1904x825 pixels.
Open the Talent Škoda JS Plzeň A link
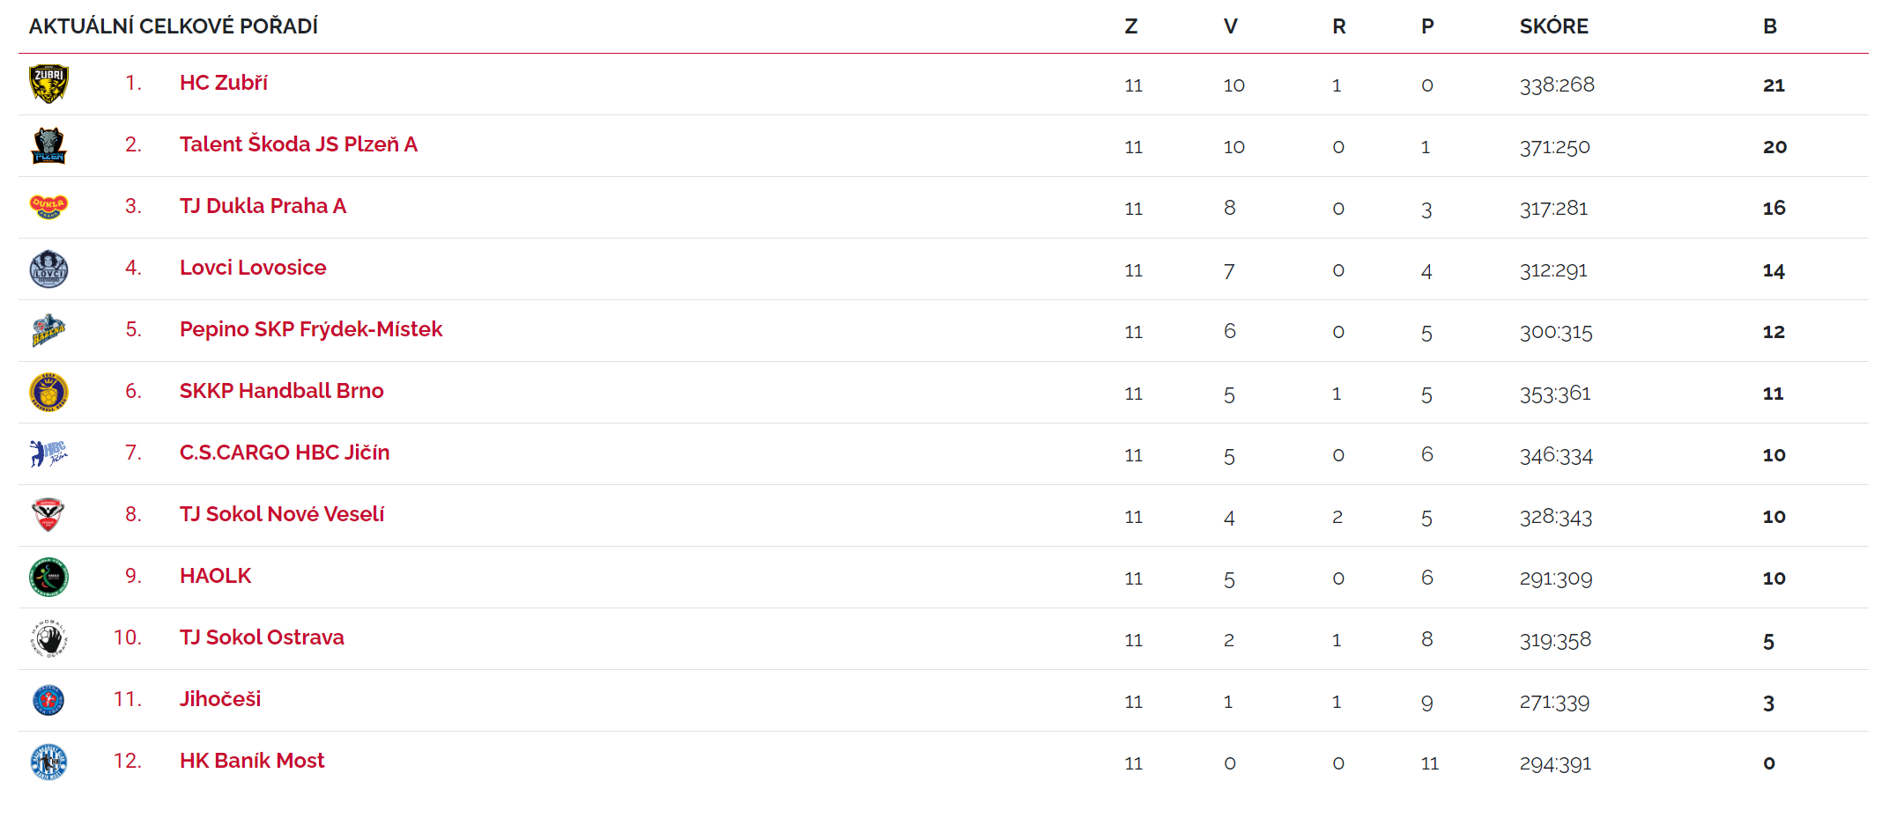coord(298,144)
